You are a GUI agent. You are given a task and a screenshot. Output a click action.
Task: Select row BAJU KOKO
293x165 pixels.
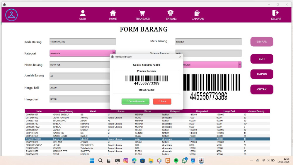click(x=147, y=121)
